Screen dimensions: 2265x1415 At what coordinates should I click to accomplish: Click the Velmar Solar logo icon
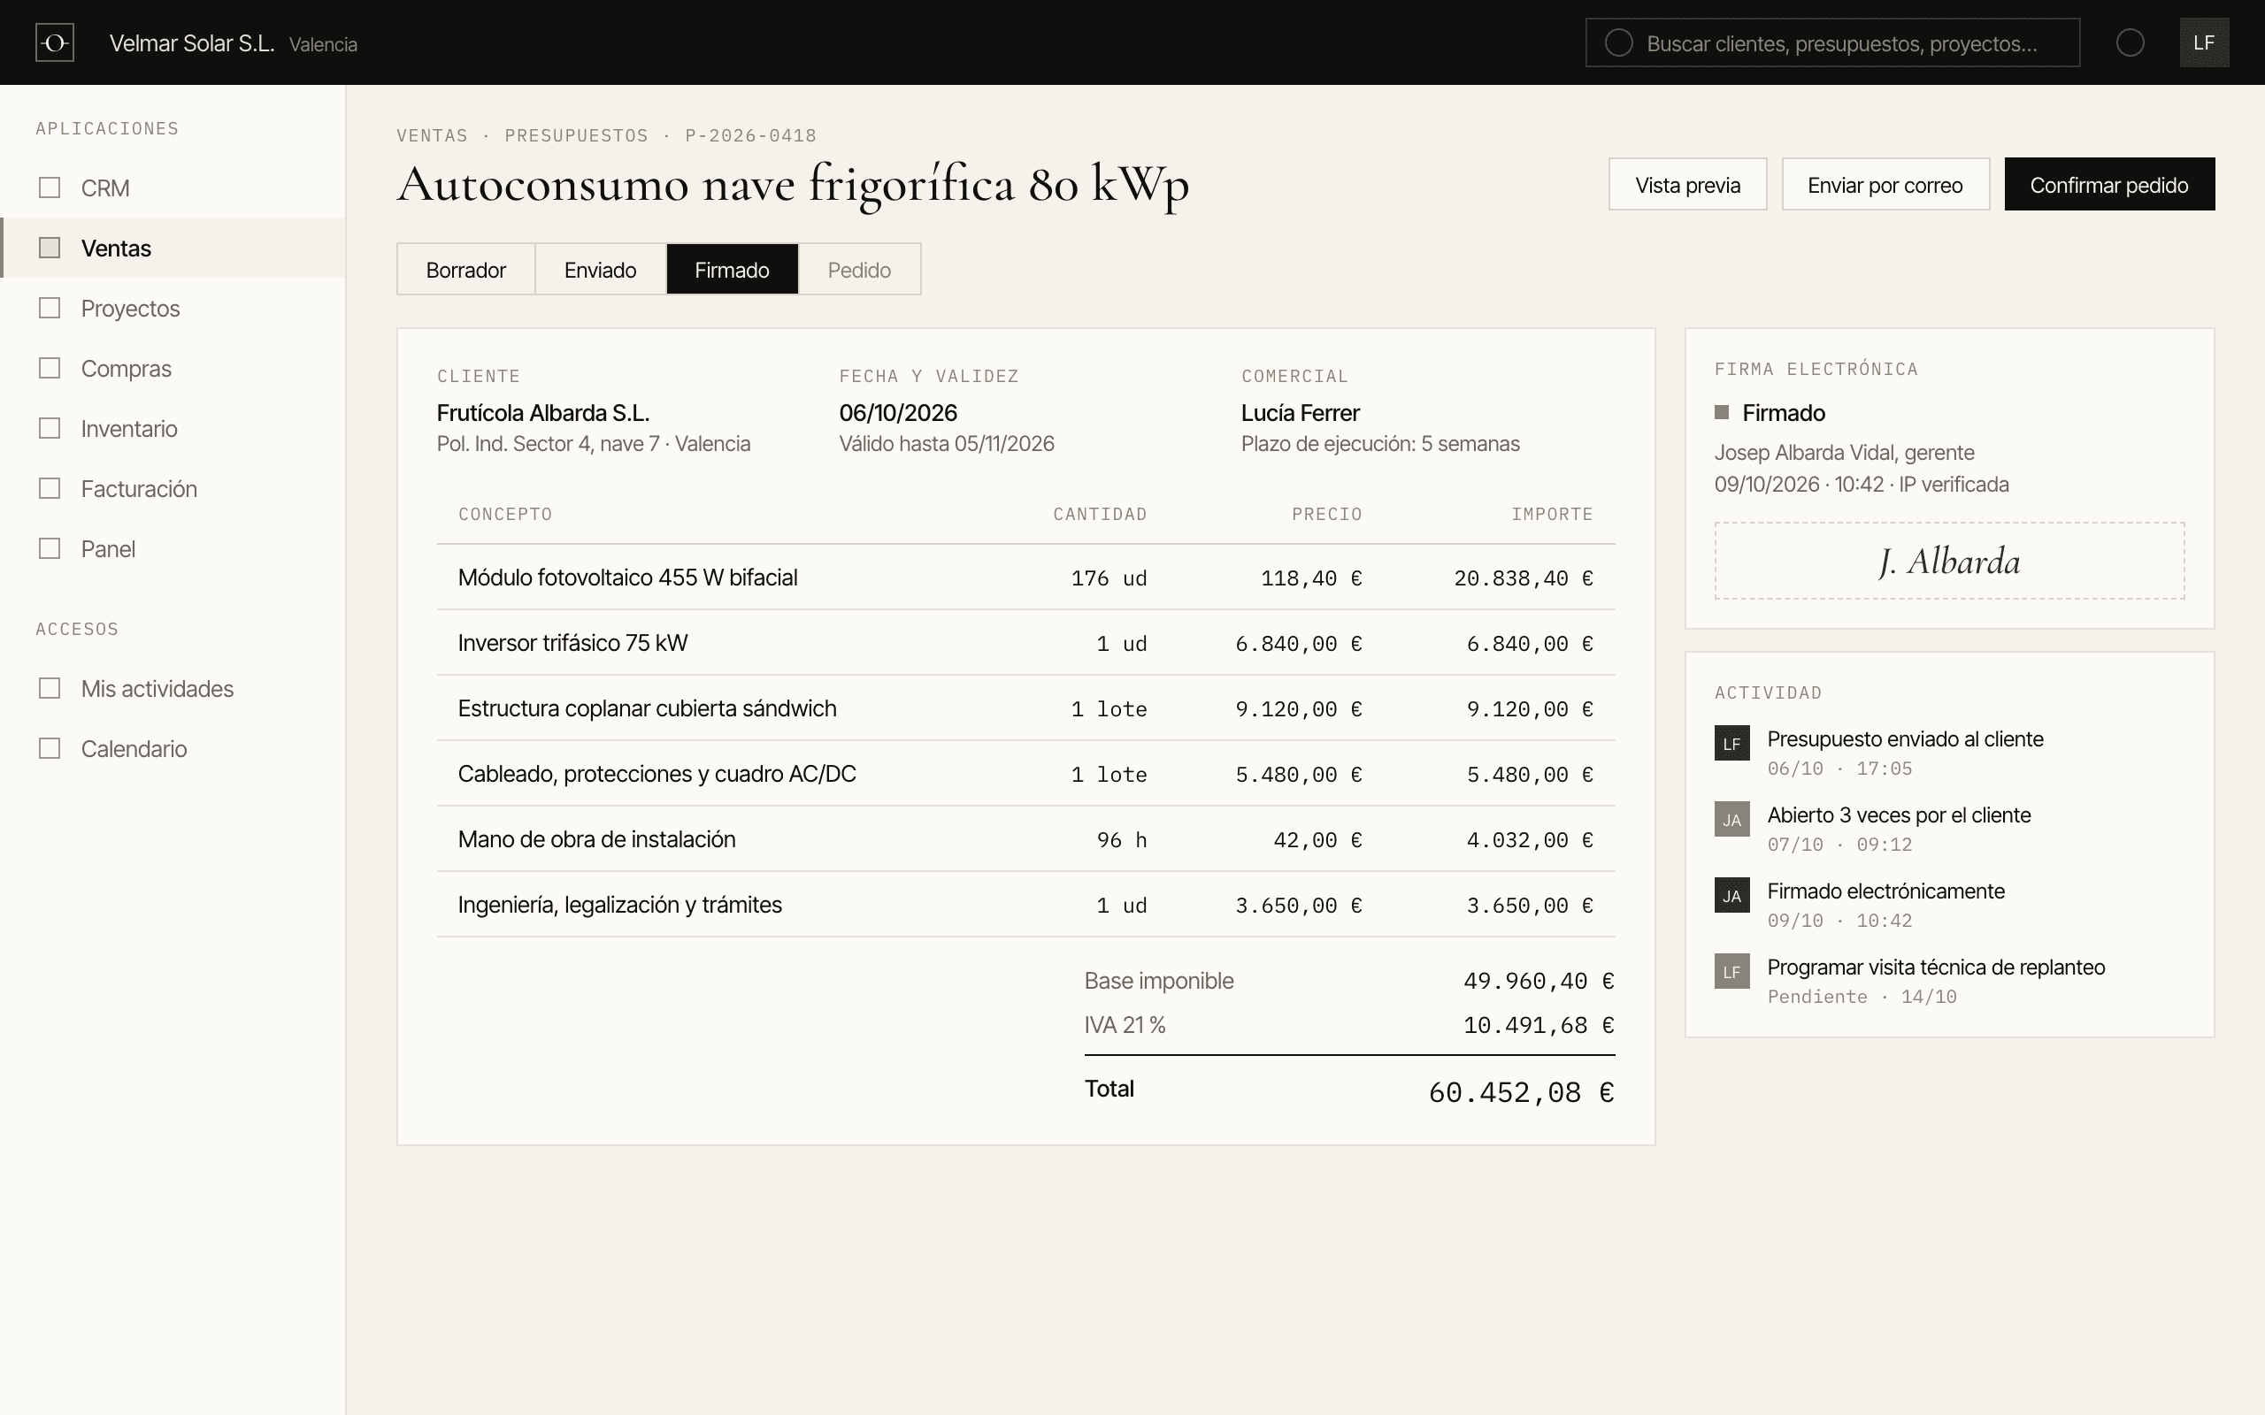pos(54,43)
